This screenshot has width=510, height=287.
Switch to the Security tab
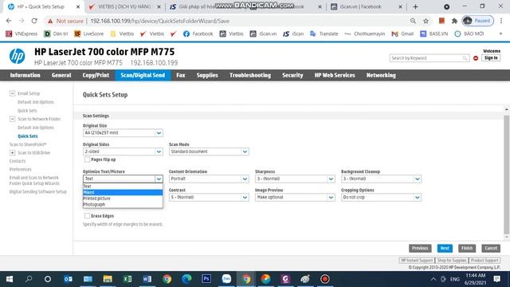(292, 75)
